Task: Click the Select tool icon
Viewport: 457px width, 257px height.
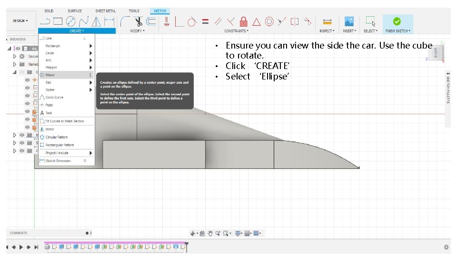Action: click(x=370, y=21)
